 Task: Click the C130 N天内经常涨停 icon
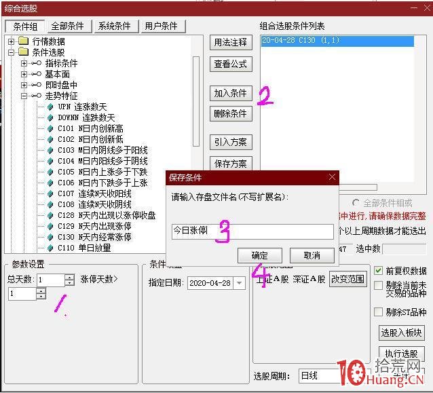[x=50, y=238]
